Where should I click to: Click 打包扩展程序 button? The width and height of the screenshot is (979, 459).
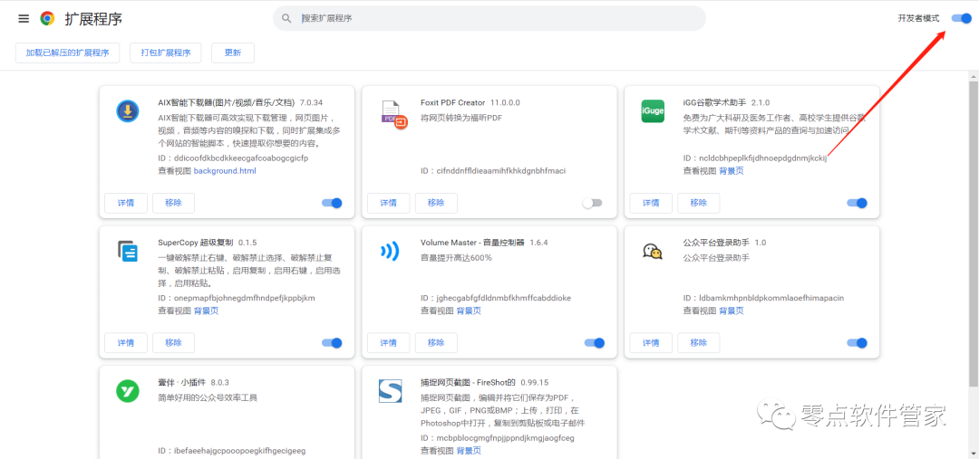click(x=166, y=53)
